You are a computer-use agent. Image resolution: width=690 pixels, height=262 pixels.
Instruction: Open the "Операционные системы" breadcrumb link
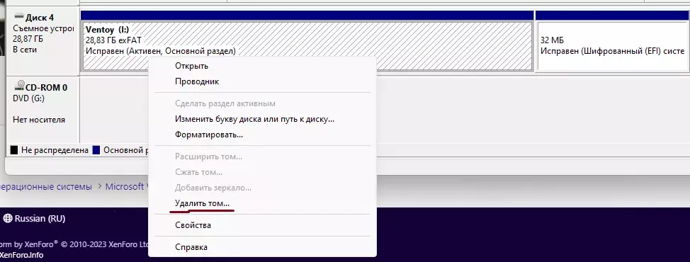46,186
